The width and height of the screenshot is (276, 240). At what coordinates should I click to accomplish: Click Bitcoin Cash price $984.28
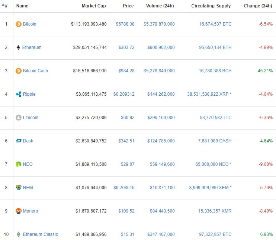(x=126, y=71)
